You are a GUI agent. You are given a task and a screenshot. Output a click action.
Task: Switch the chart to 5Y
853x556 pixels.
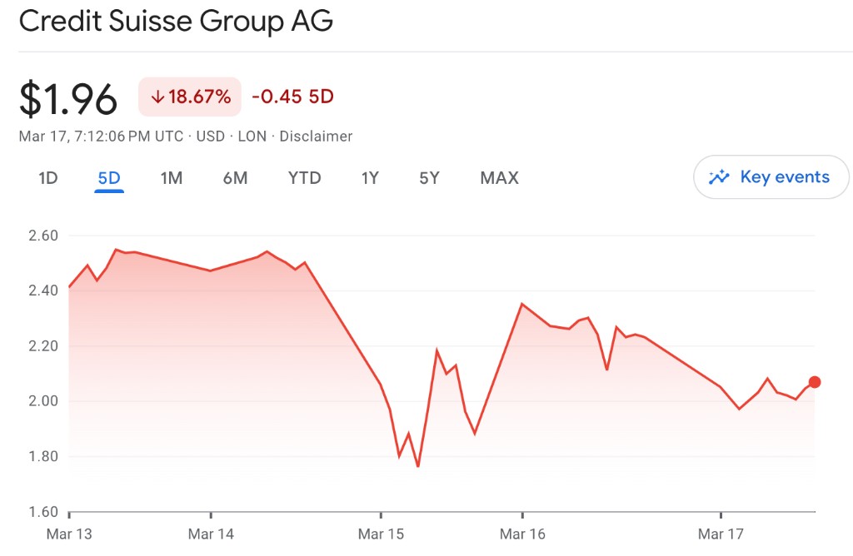429,177
